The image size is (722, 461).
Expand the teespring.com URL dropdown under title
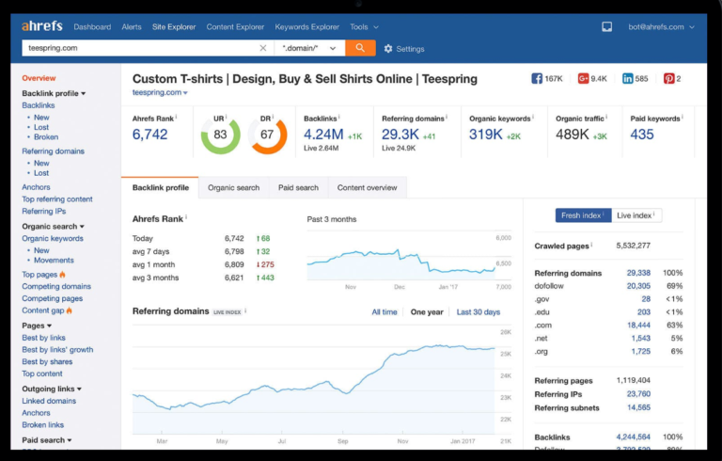pyautogui.click(x=160, y=92)
